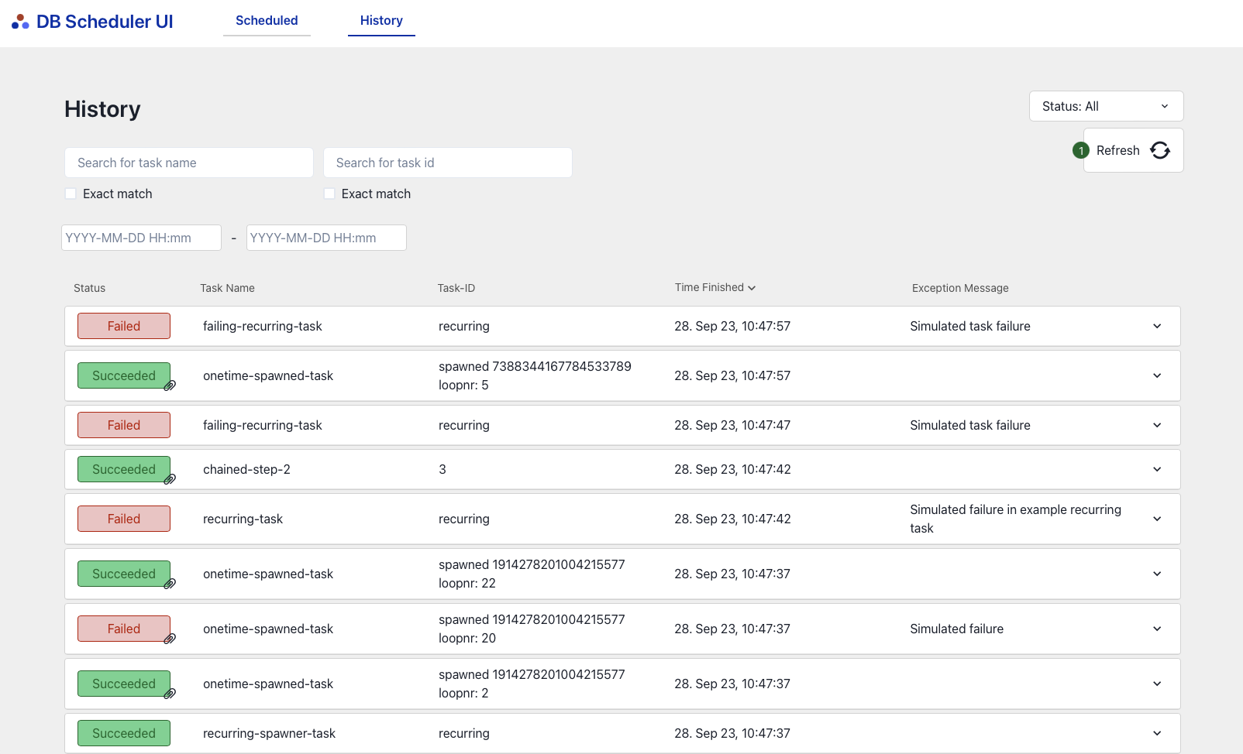The width and height of the screenshot is (1243, 754).
Task: Click the Refresh button
Action: click(1133, 150)
